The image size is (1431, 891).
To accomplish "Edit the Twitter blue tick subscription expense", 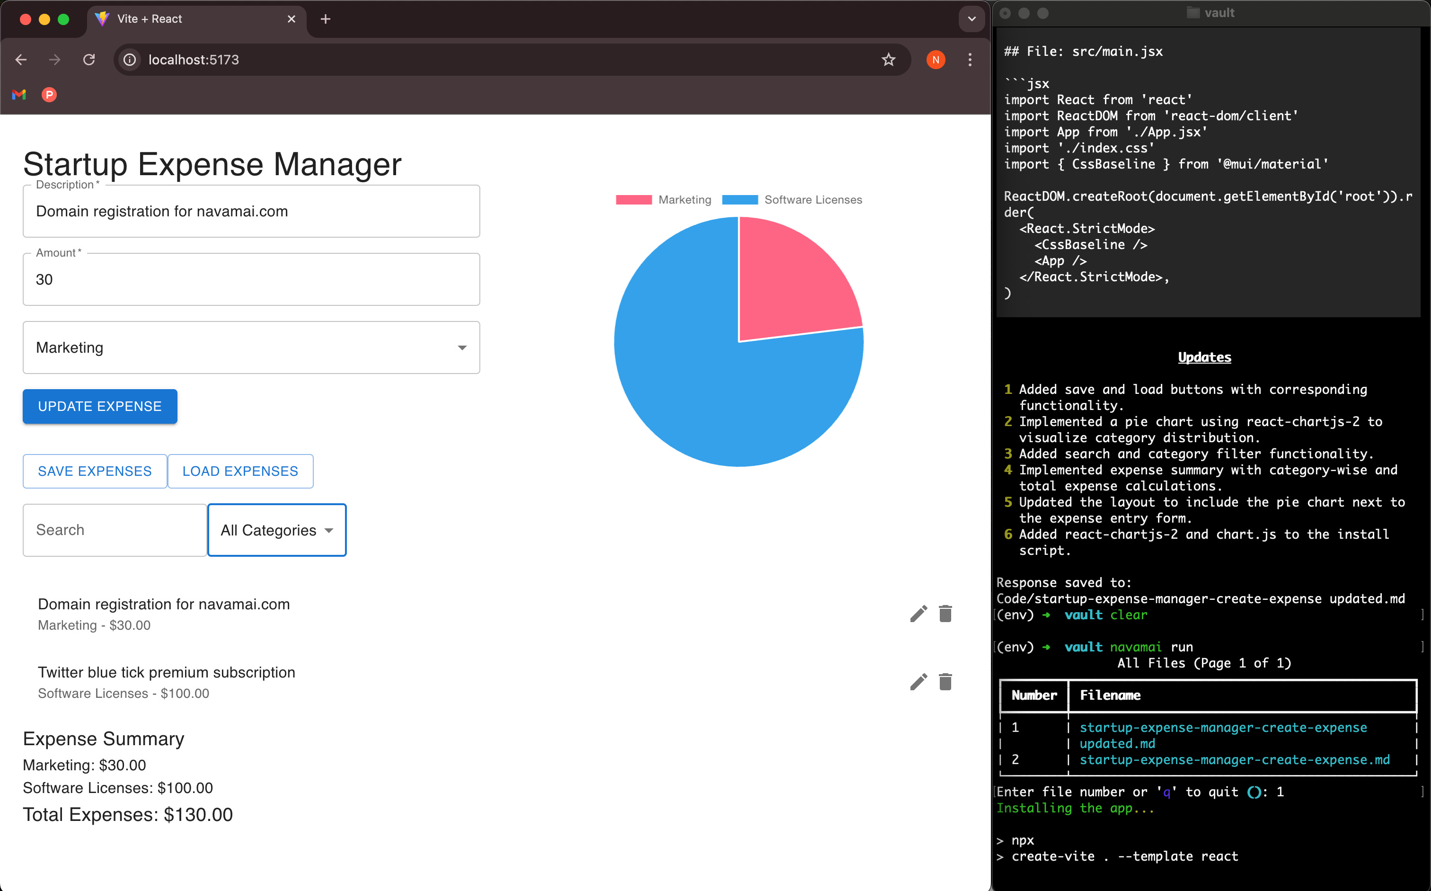I will point(918,682).
